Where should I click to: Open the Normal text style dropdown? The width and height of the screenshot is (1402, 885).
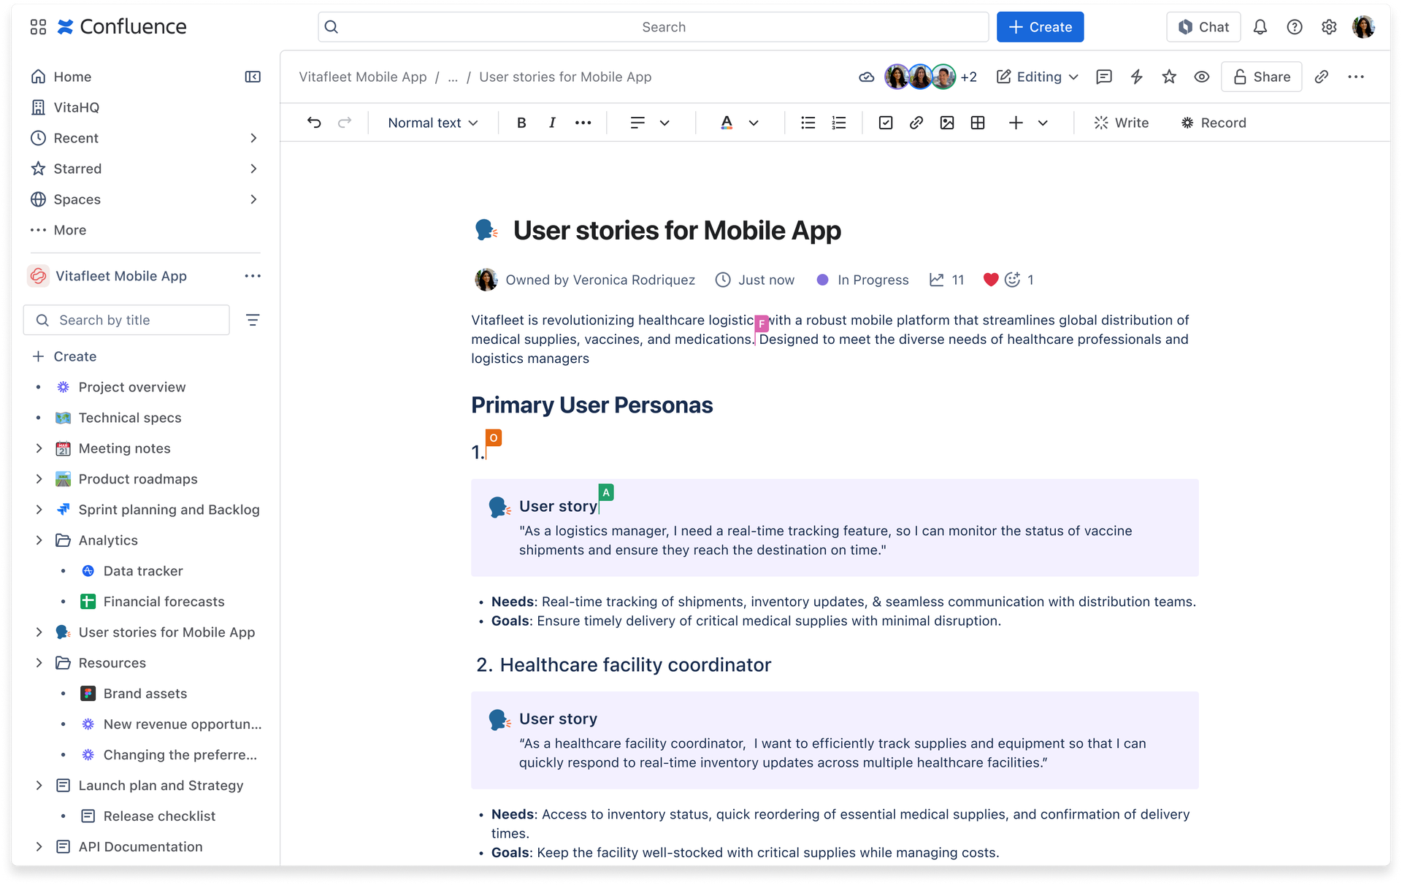(x=432, y=123)
